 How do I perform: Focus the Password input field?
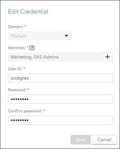click(60, 99)
